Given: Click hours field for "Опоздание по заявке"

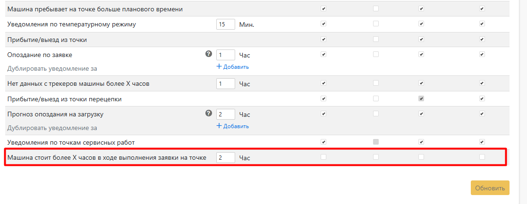Looking at the screenshot, I should (226, 55).
